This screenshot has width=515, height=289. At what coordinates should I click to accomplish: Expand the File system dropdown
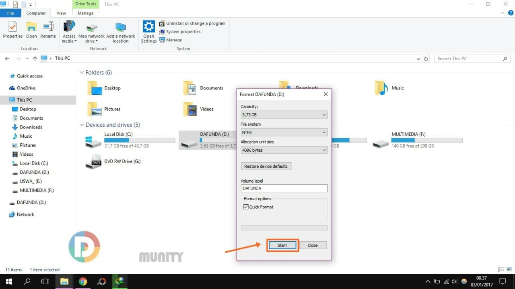pos(284,132)
